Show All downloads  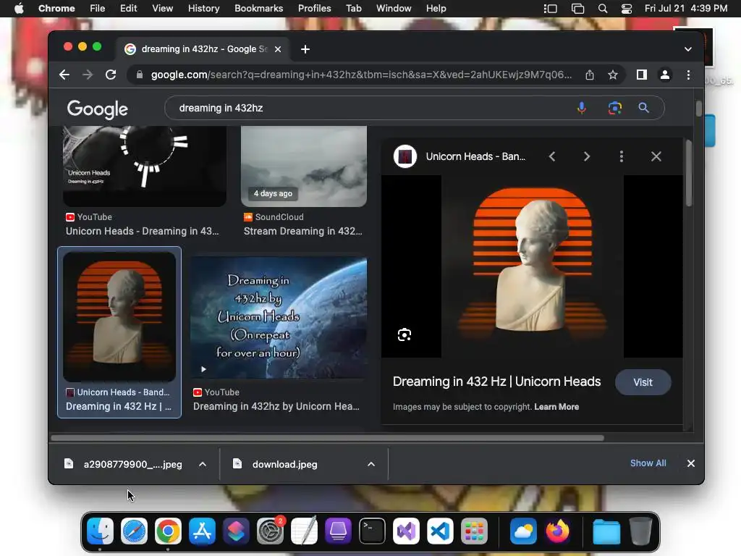coord(648,463)
